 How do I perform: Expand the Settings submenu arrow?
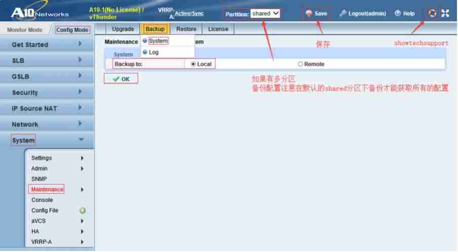(x=82, y=158)
